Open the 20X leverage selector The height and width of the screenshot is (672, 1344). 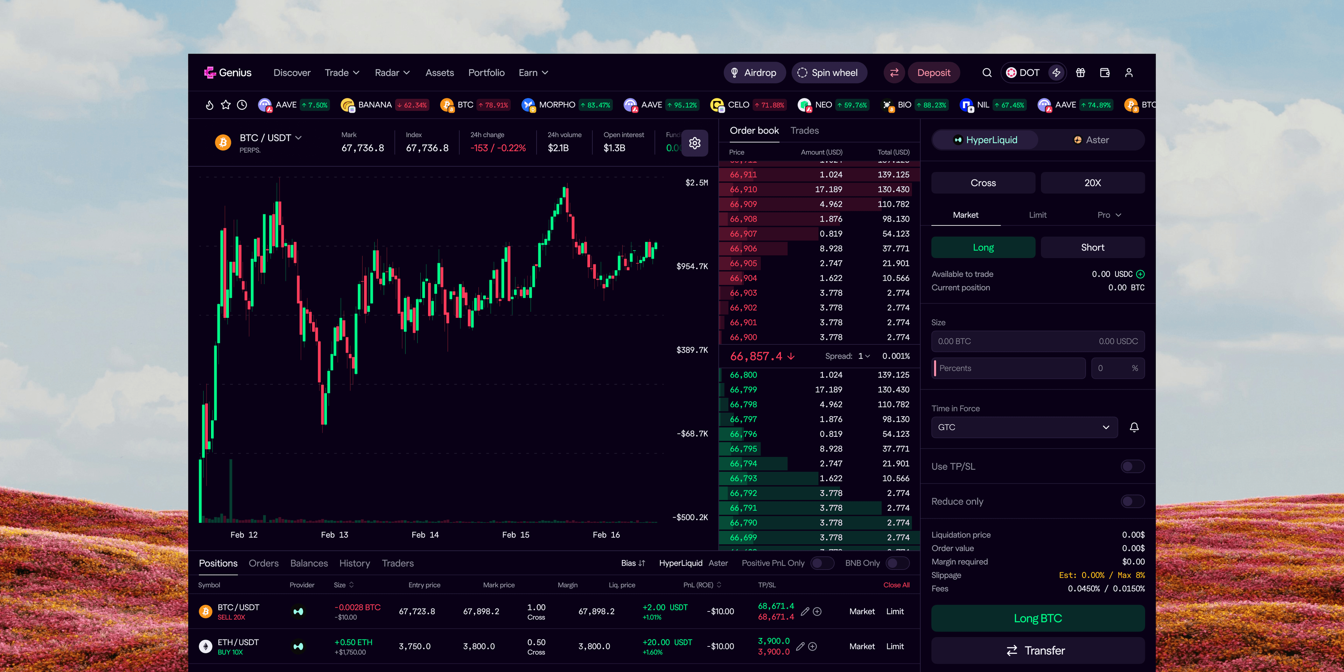pyautogui.click(x=1092, y=183)
